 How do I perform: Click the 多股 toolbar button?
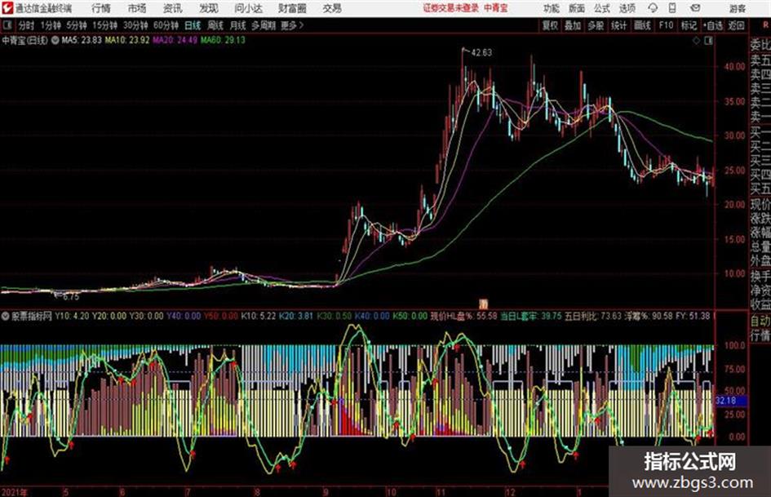596,25
